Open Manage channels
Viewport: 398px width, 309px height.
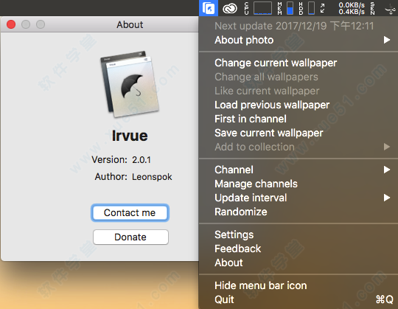coord(256,184)
